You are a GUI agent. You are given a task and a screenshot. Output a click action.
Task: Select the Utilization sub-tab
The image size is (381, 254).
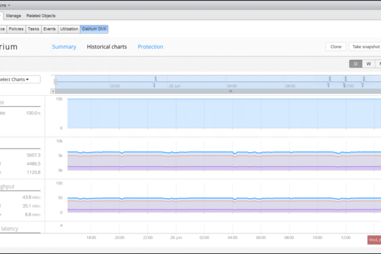coord(69,29)
